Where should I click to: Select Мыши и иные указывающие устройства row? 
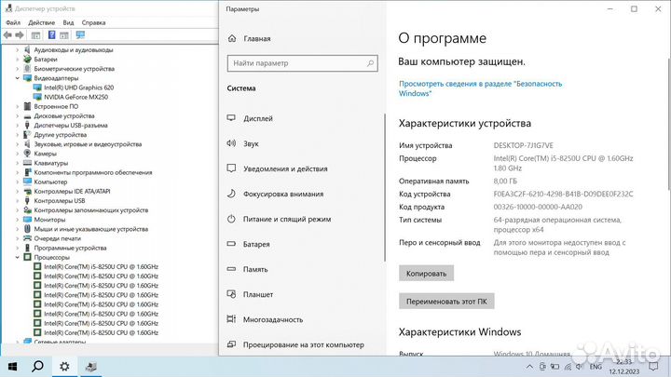[x=90, y=229]
